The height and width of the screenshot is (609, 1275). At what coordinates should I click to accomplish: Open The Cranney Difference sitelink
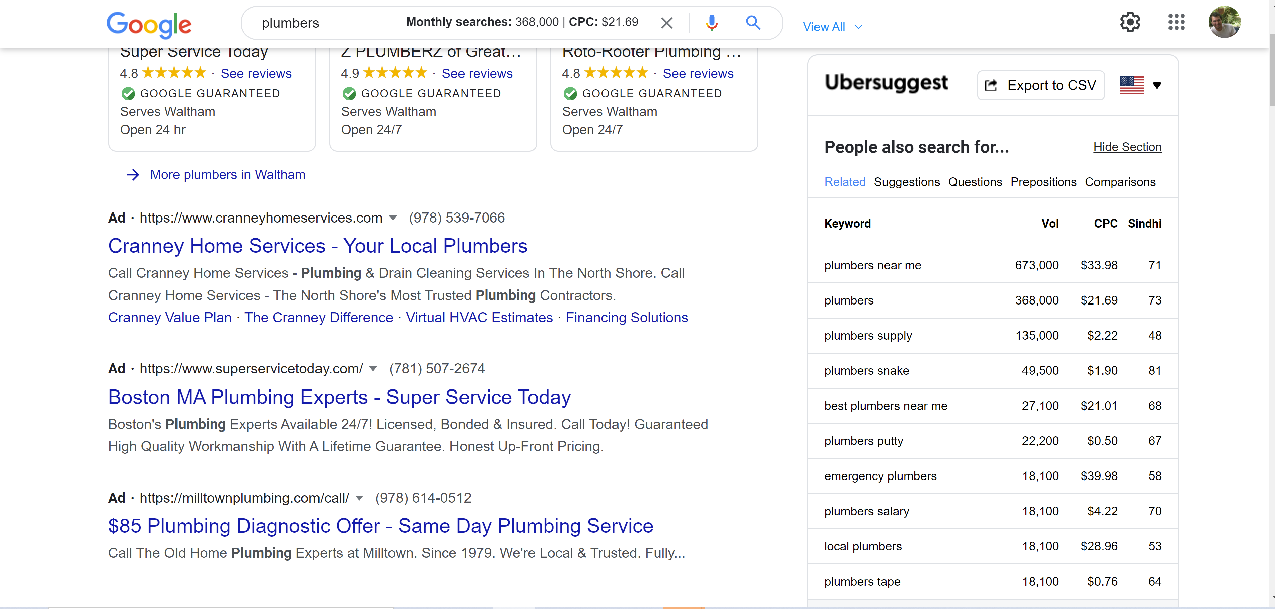click(x=319, y=318)
